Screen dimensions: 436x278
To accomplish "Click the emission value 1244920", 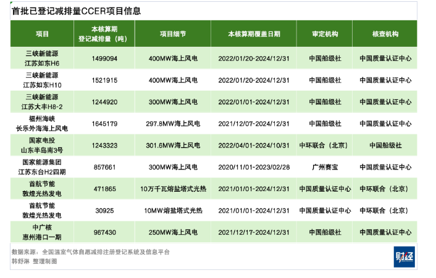I will 104,102.
